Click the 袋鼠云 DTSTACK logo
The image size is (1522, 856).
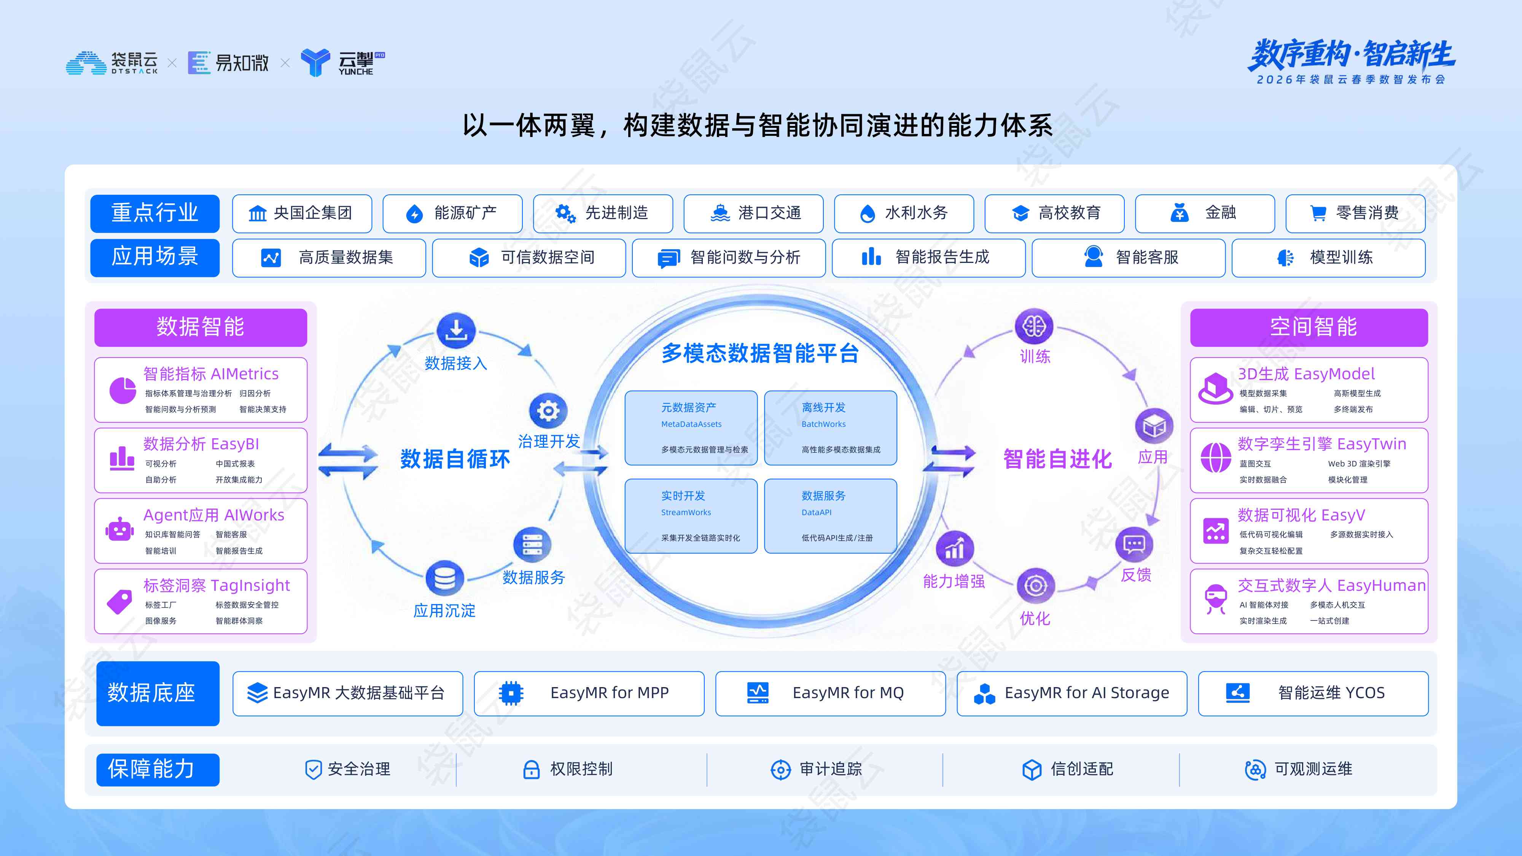(111, 63)
